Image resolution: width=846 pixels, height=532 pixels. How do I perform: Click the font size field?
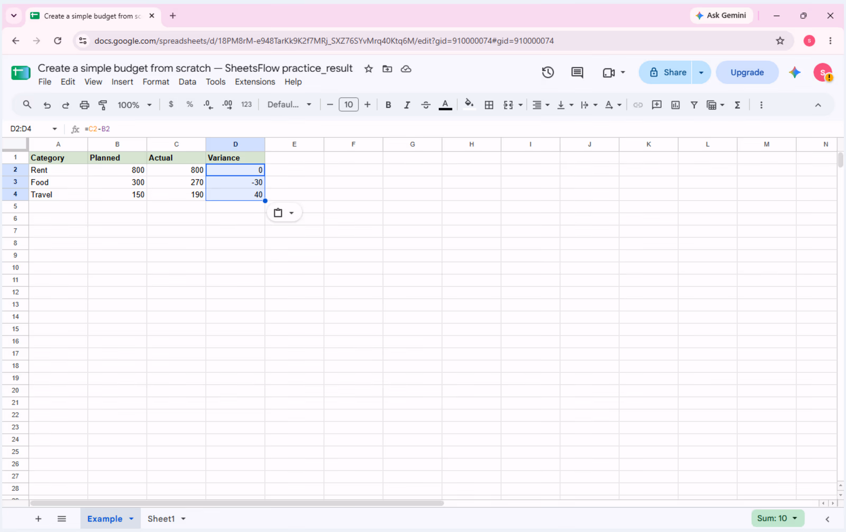click(348, 105)
